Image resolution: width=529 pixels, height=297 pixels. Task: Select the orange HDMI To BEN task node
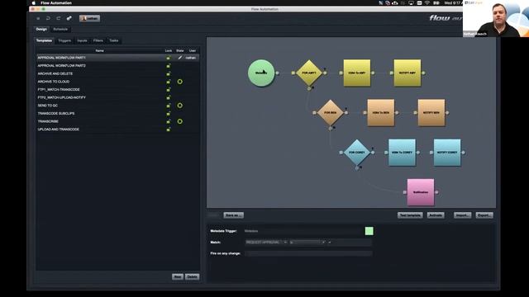click(x=380, y=112)
